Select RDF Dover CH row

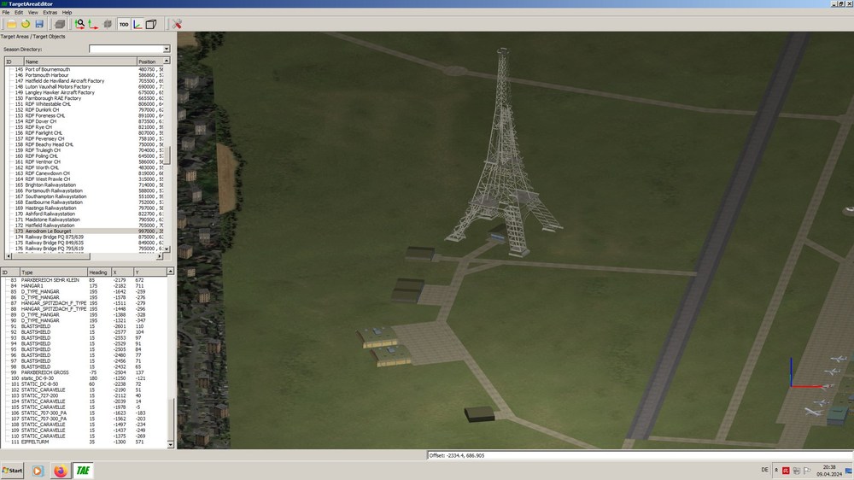[84, 121]
